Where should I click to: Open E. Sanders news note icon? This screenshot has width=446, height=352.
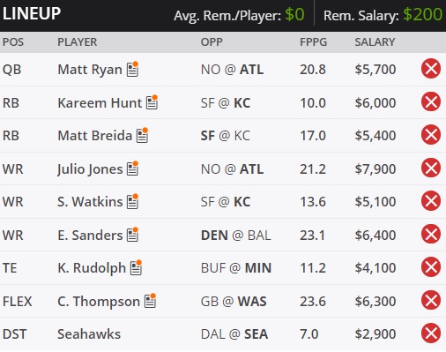tap(132, 235)
